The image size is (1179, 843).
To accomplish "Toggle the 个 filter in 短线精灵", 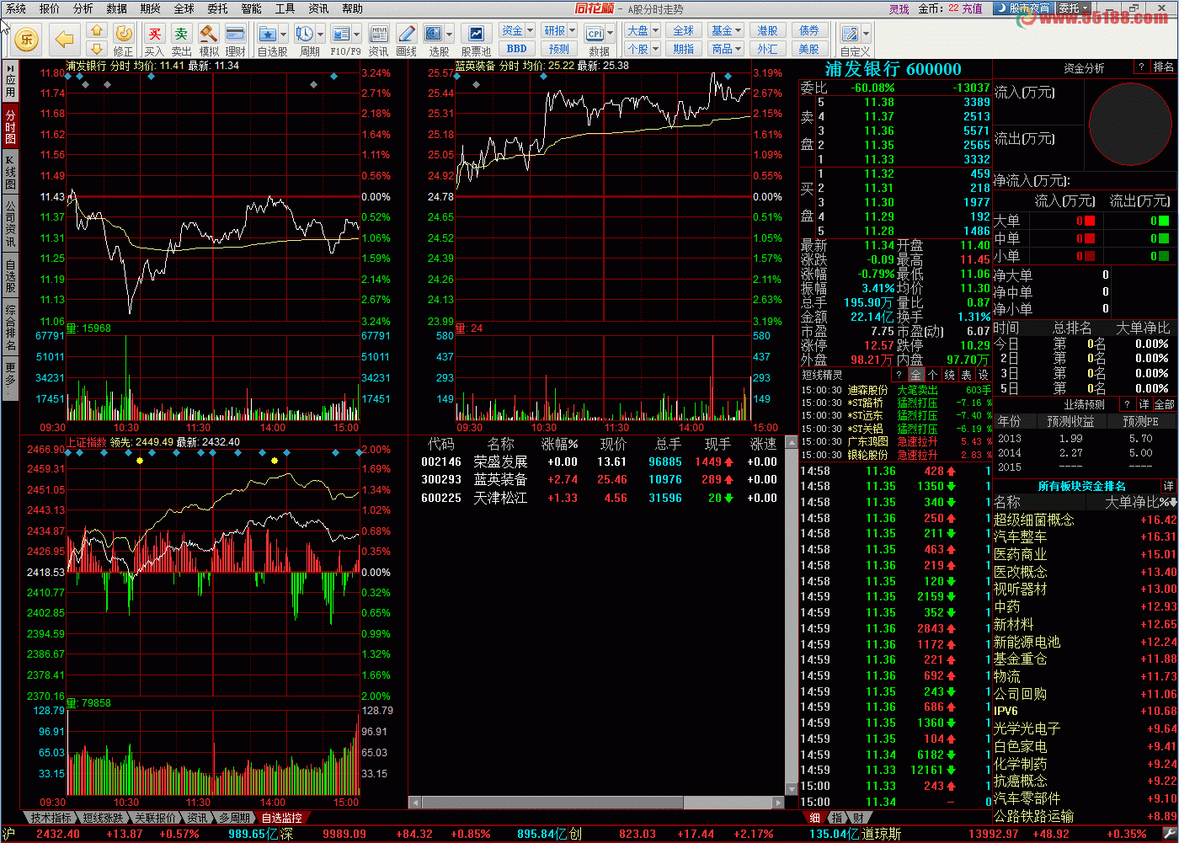I will [x=932, y=375].
